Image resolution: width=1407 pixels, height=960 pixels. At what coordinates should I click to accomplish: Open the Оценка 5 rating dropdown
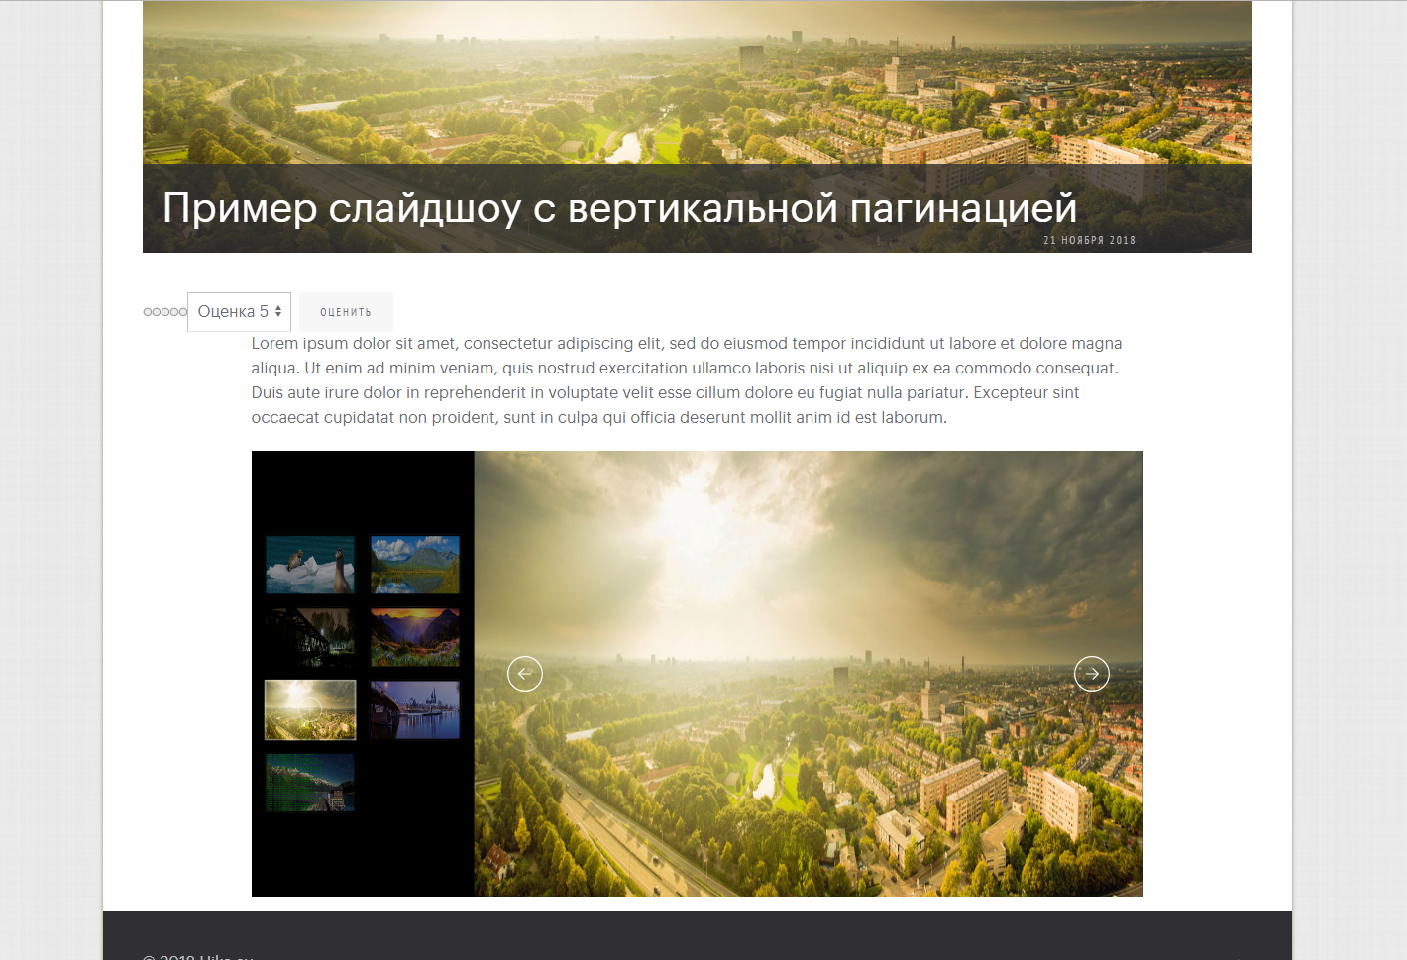point(239,312)
